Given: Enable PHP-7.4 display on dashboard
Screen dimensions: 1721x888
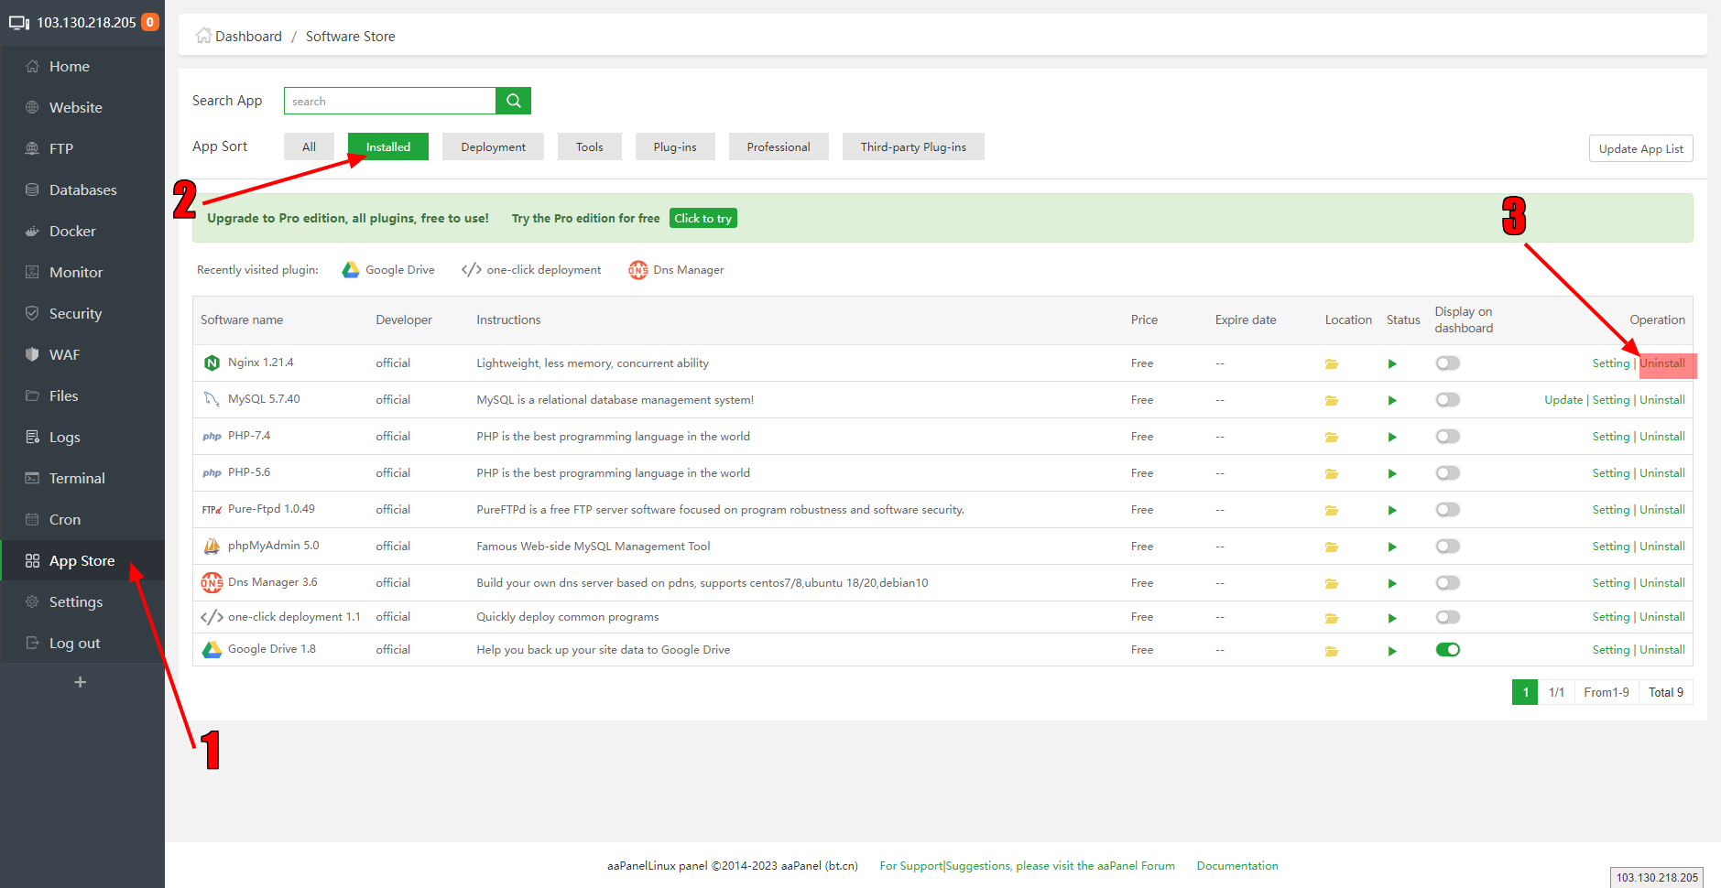Looking at the screenshot, I should (x=1447, y=437).
